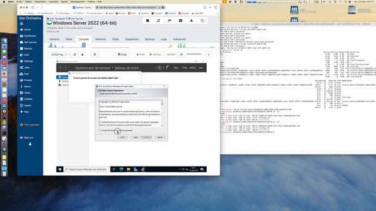Open the XCP-ng ISO selector dropdown
The image size is (376, 211).
point(59,55)
